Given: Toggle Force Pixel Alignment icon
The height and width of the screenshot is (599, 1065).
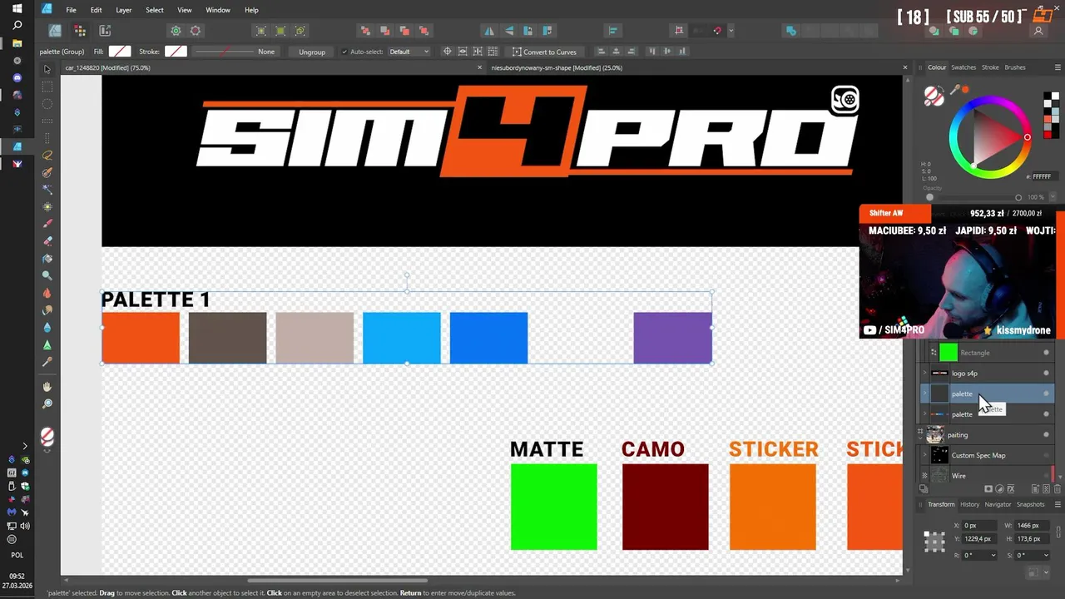Looking at the screenshot, I should pos(679,31).
